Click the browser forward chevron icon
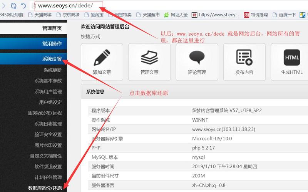 click(4, 6)
